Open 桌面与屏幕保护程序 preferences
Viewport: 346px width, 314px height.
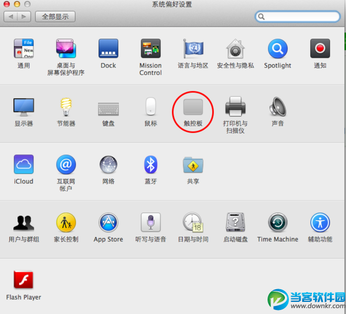pos(66,48)
